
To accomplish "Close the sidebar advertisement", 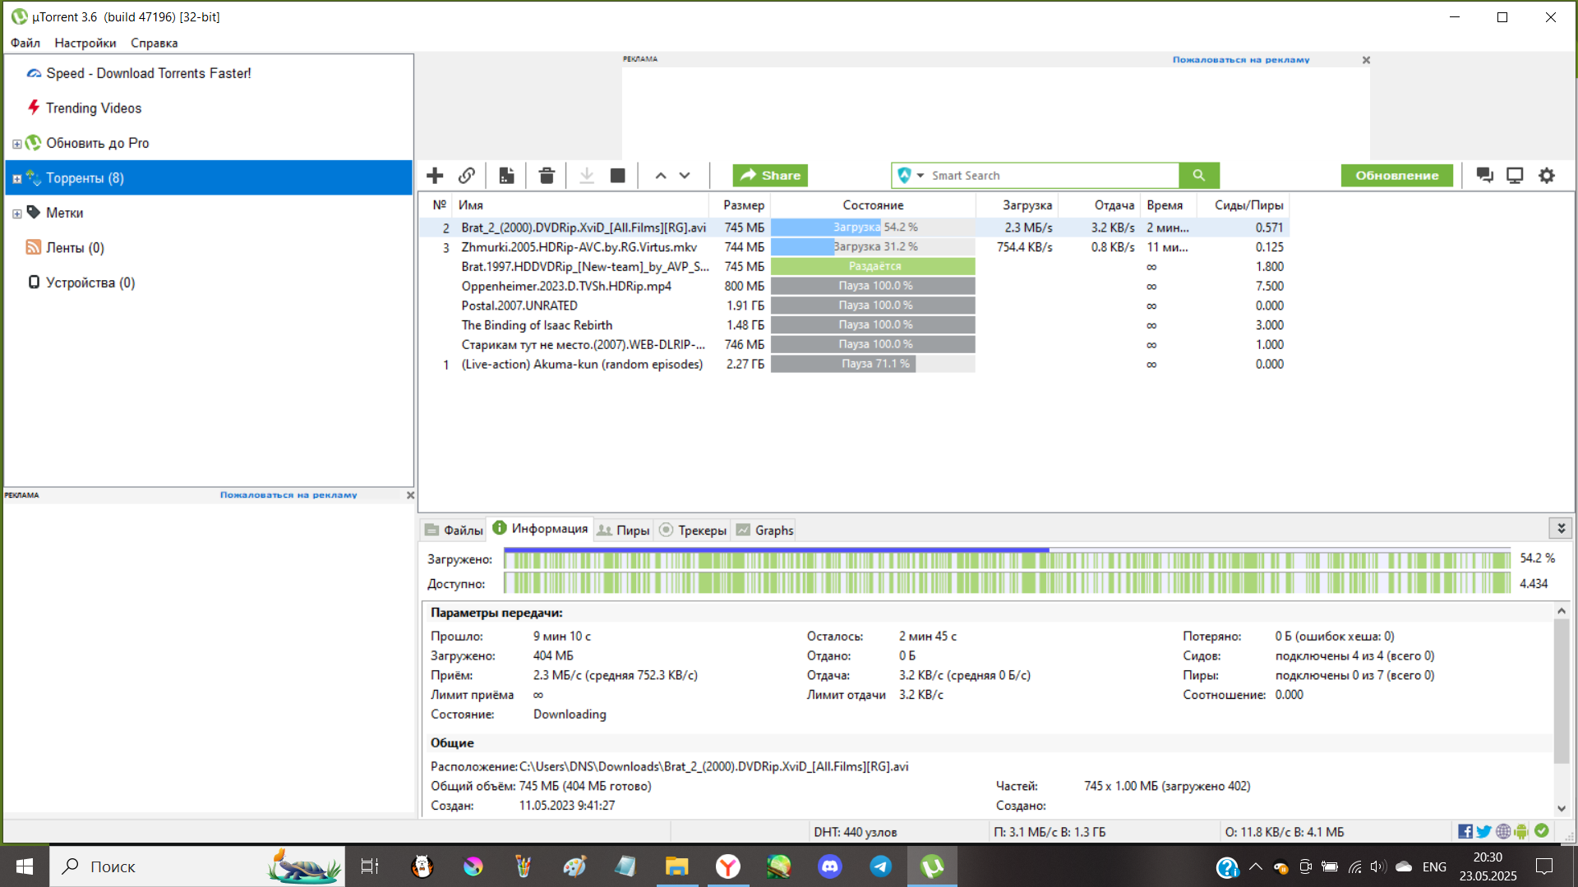I will click(x=410, y=495).
